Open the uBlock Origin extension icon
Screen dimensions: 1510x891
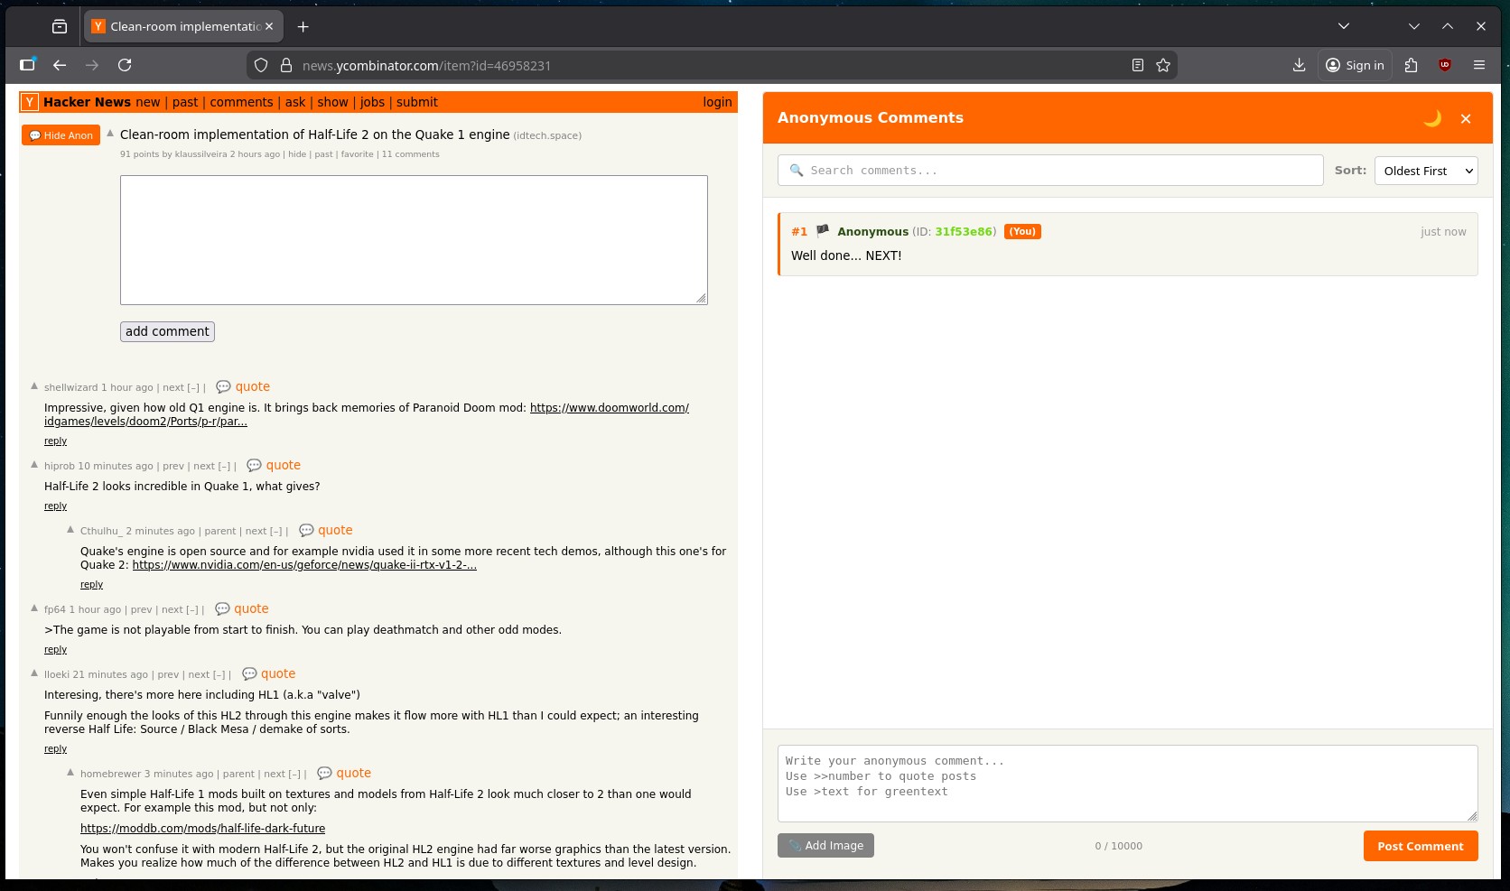pyautogui.click(x=1445, y=65)
